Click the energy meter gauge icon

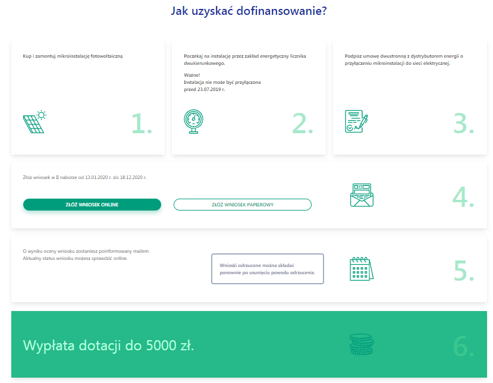(194, 122)
